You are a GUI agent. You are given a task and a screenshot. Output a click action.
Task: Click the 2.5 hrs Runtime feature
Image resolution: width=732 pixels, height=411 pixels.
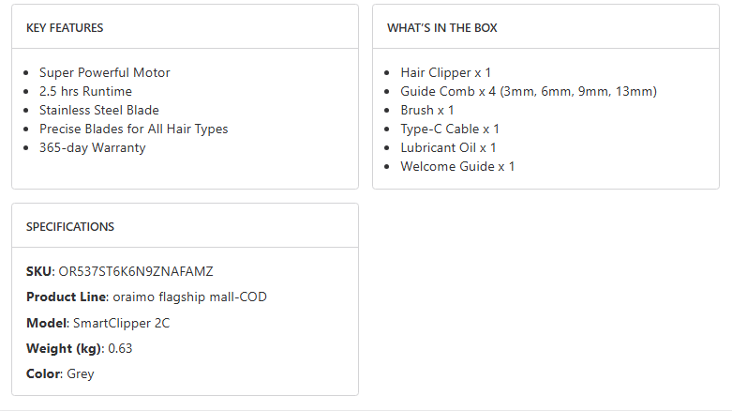click(85, 91)
